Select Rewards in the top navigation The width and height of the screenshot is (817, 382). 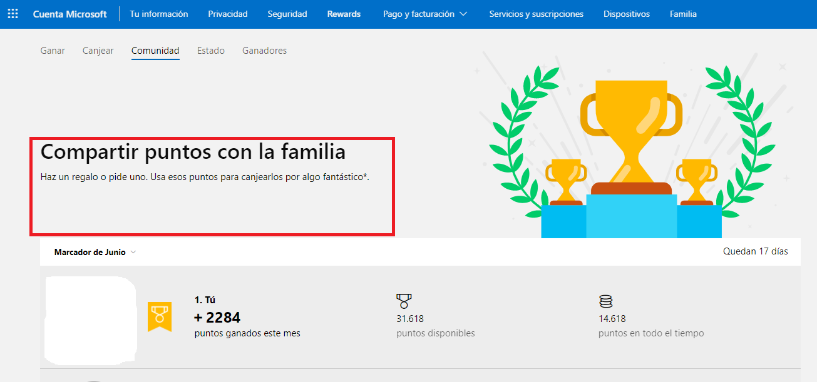344,14
